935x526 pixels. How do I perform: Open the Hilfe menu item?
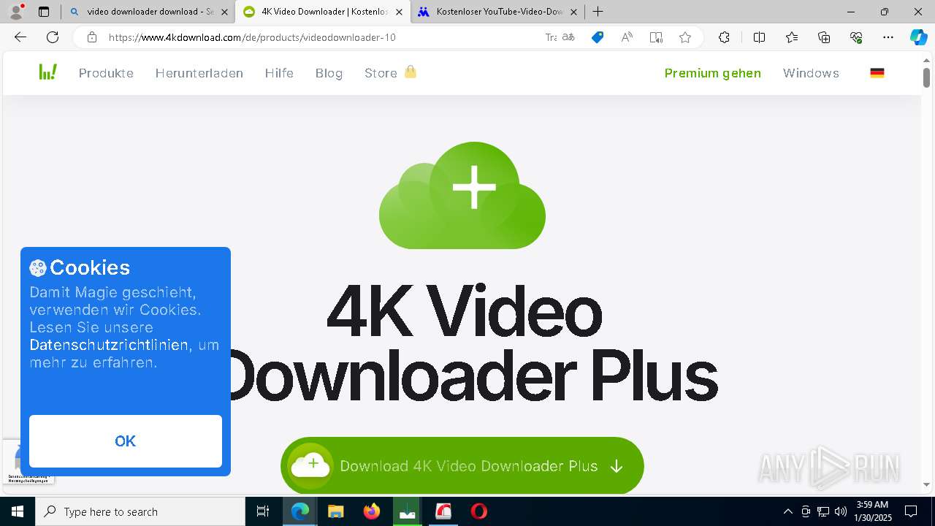279,73
